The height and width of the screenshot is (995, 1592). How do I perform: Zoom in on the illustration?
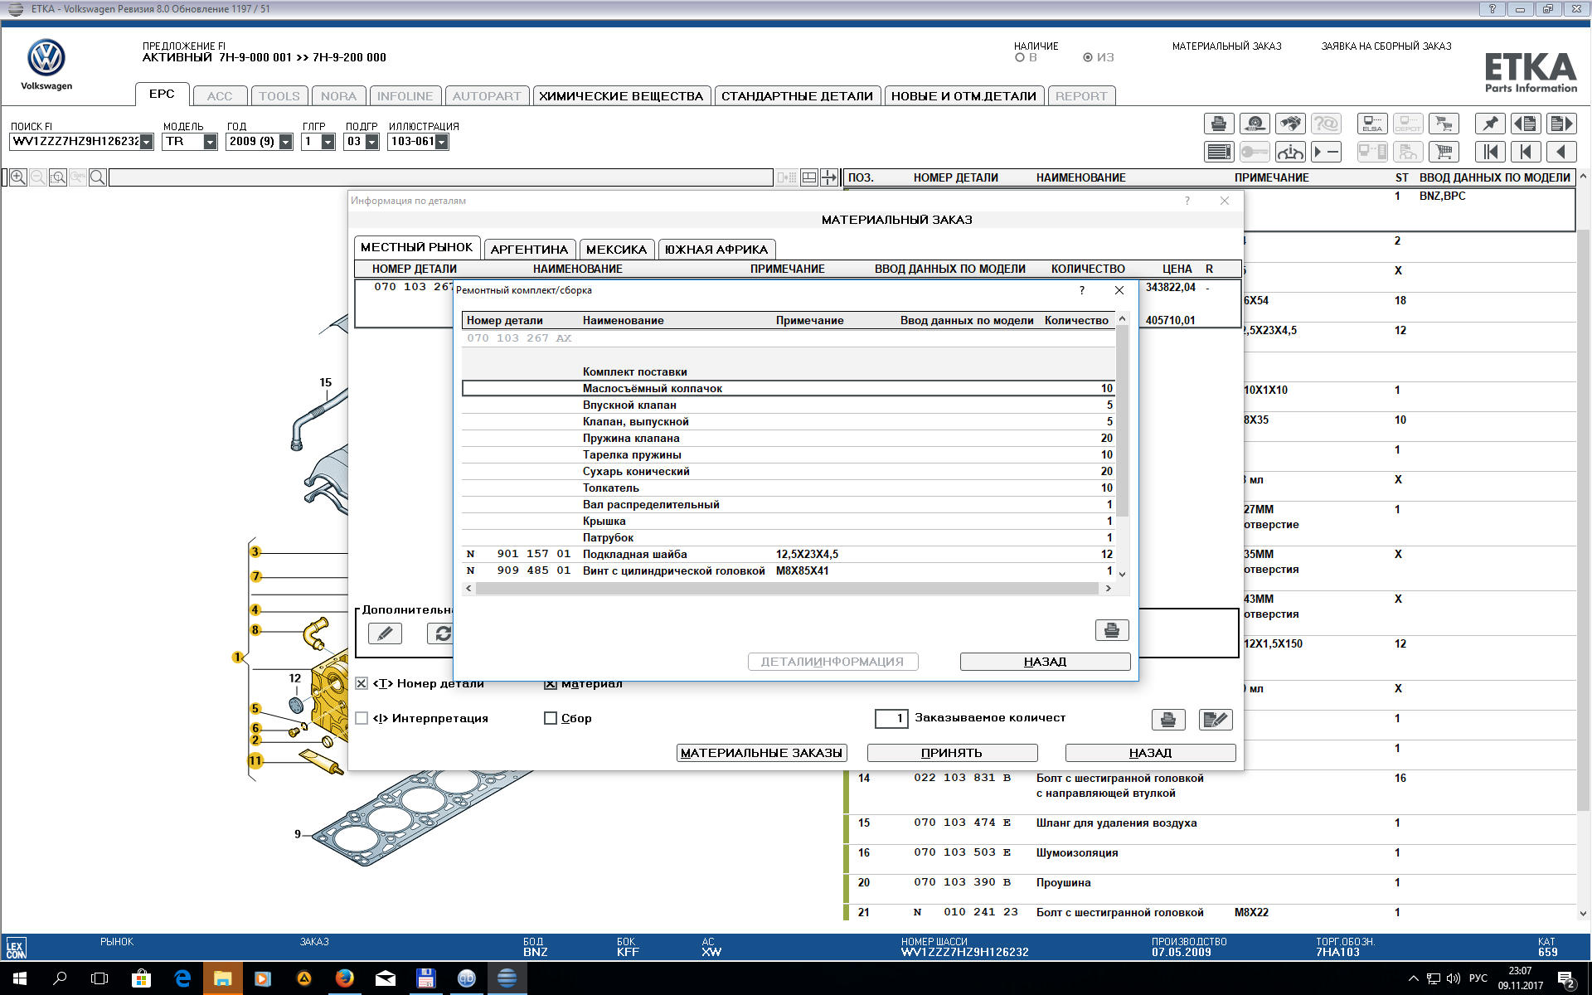tap(17, 177)
